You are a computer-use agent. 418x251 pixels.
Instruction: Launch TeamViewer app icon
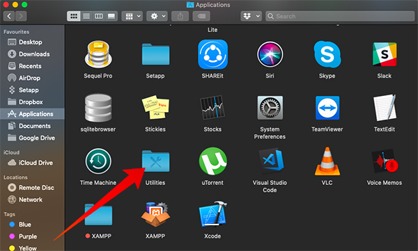tap(327, 108)
